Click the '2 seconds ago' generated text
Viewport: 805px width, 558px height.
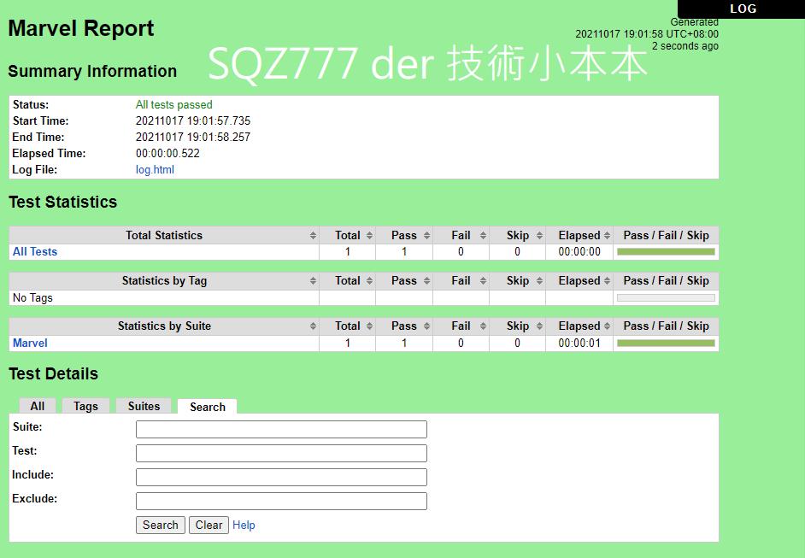click(x=685, y=45)
